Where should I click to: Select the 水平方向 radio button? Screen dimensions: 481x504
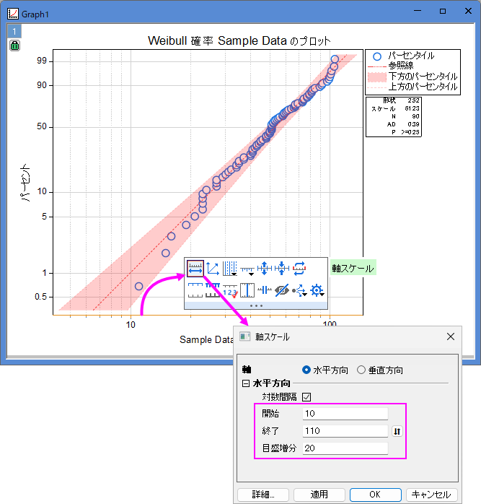click(x=306, y=370)
